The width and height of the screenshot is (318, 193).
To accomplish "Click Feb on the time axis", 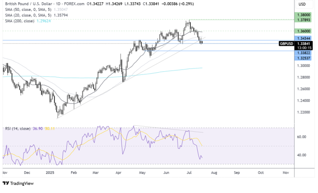I will pos(74,173).
